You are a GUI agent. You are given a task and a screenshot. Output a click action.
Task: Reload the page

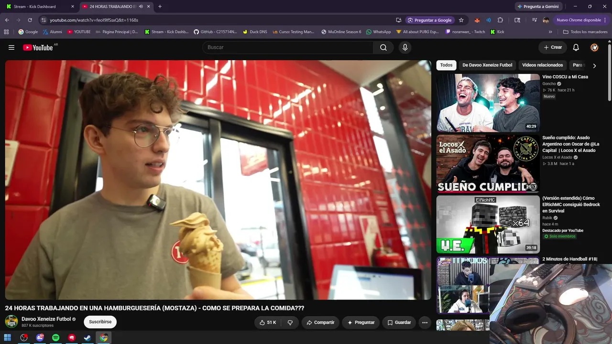[30, 20]
